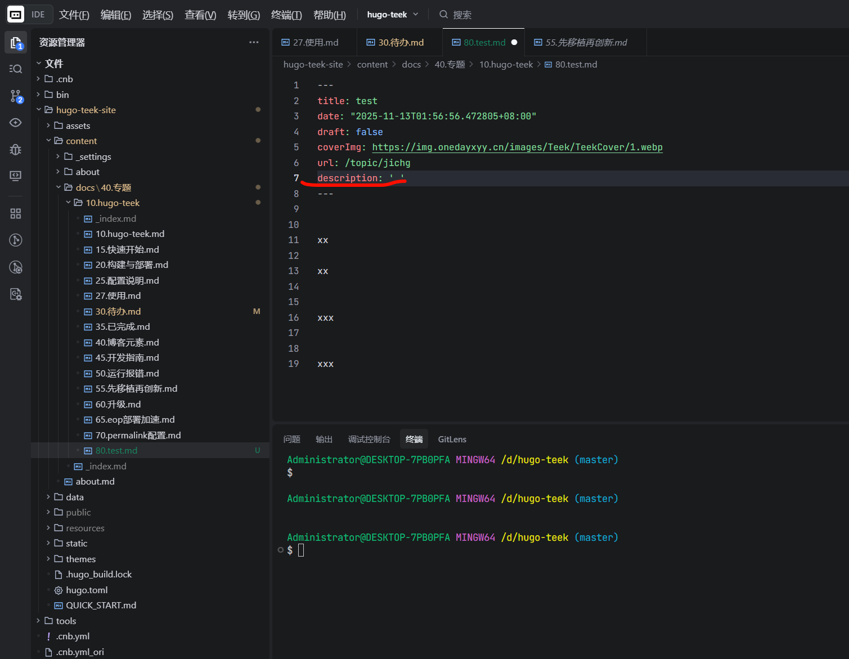The width and height of the screenshot is (849, 659).
Task: Expand the themes folder
Action: click(80, 559)
